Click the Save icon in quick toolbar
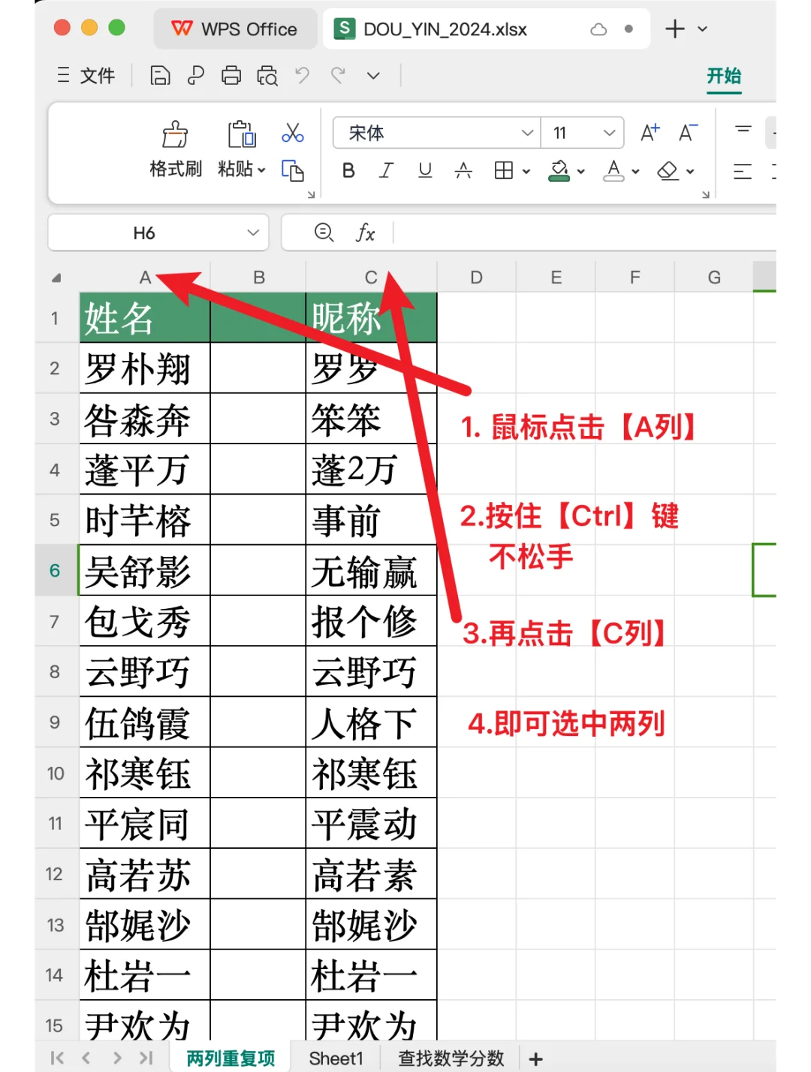The width and height of the screenshot is (811, 1072). click(160, 75)
